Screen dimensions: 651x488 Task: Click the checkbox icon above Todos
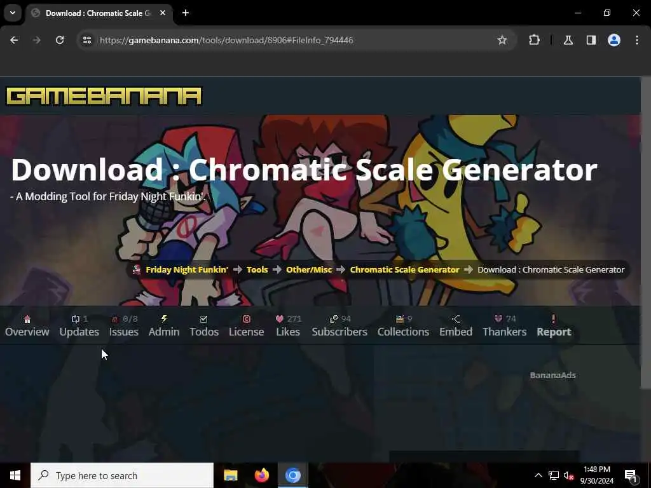coord(203,319)
